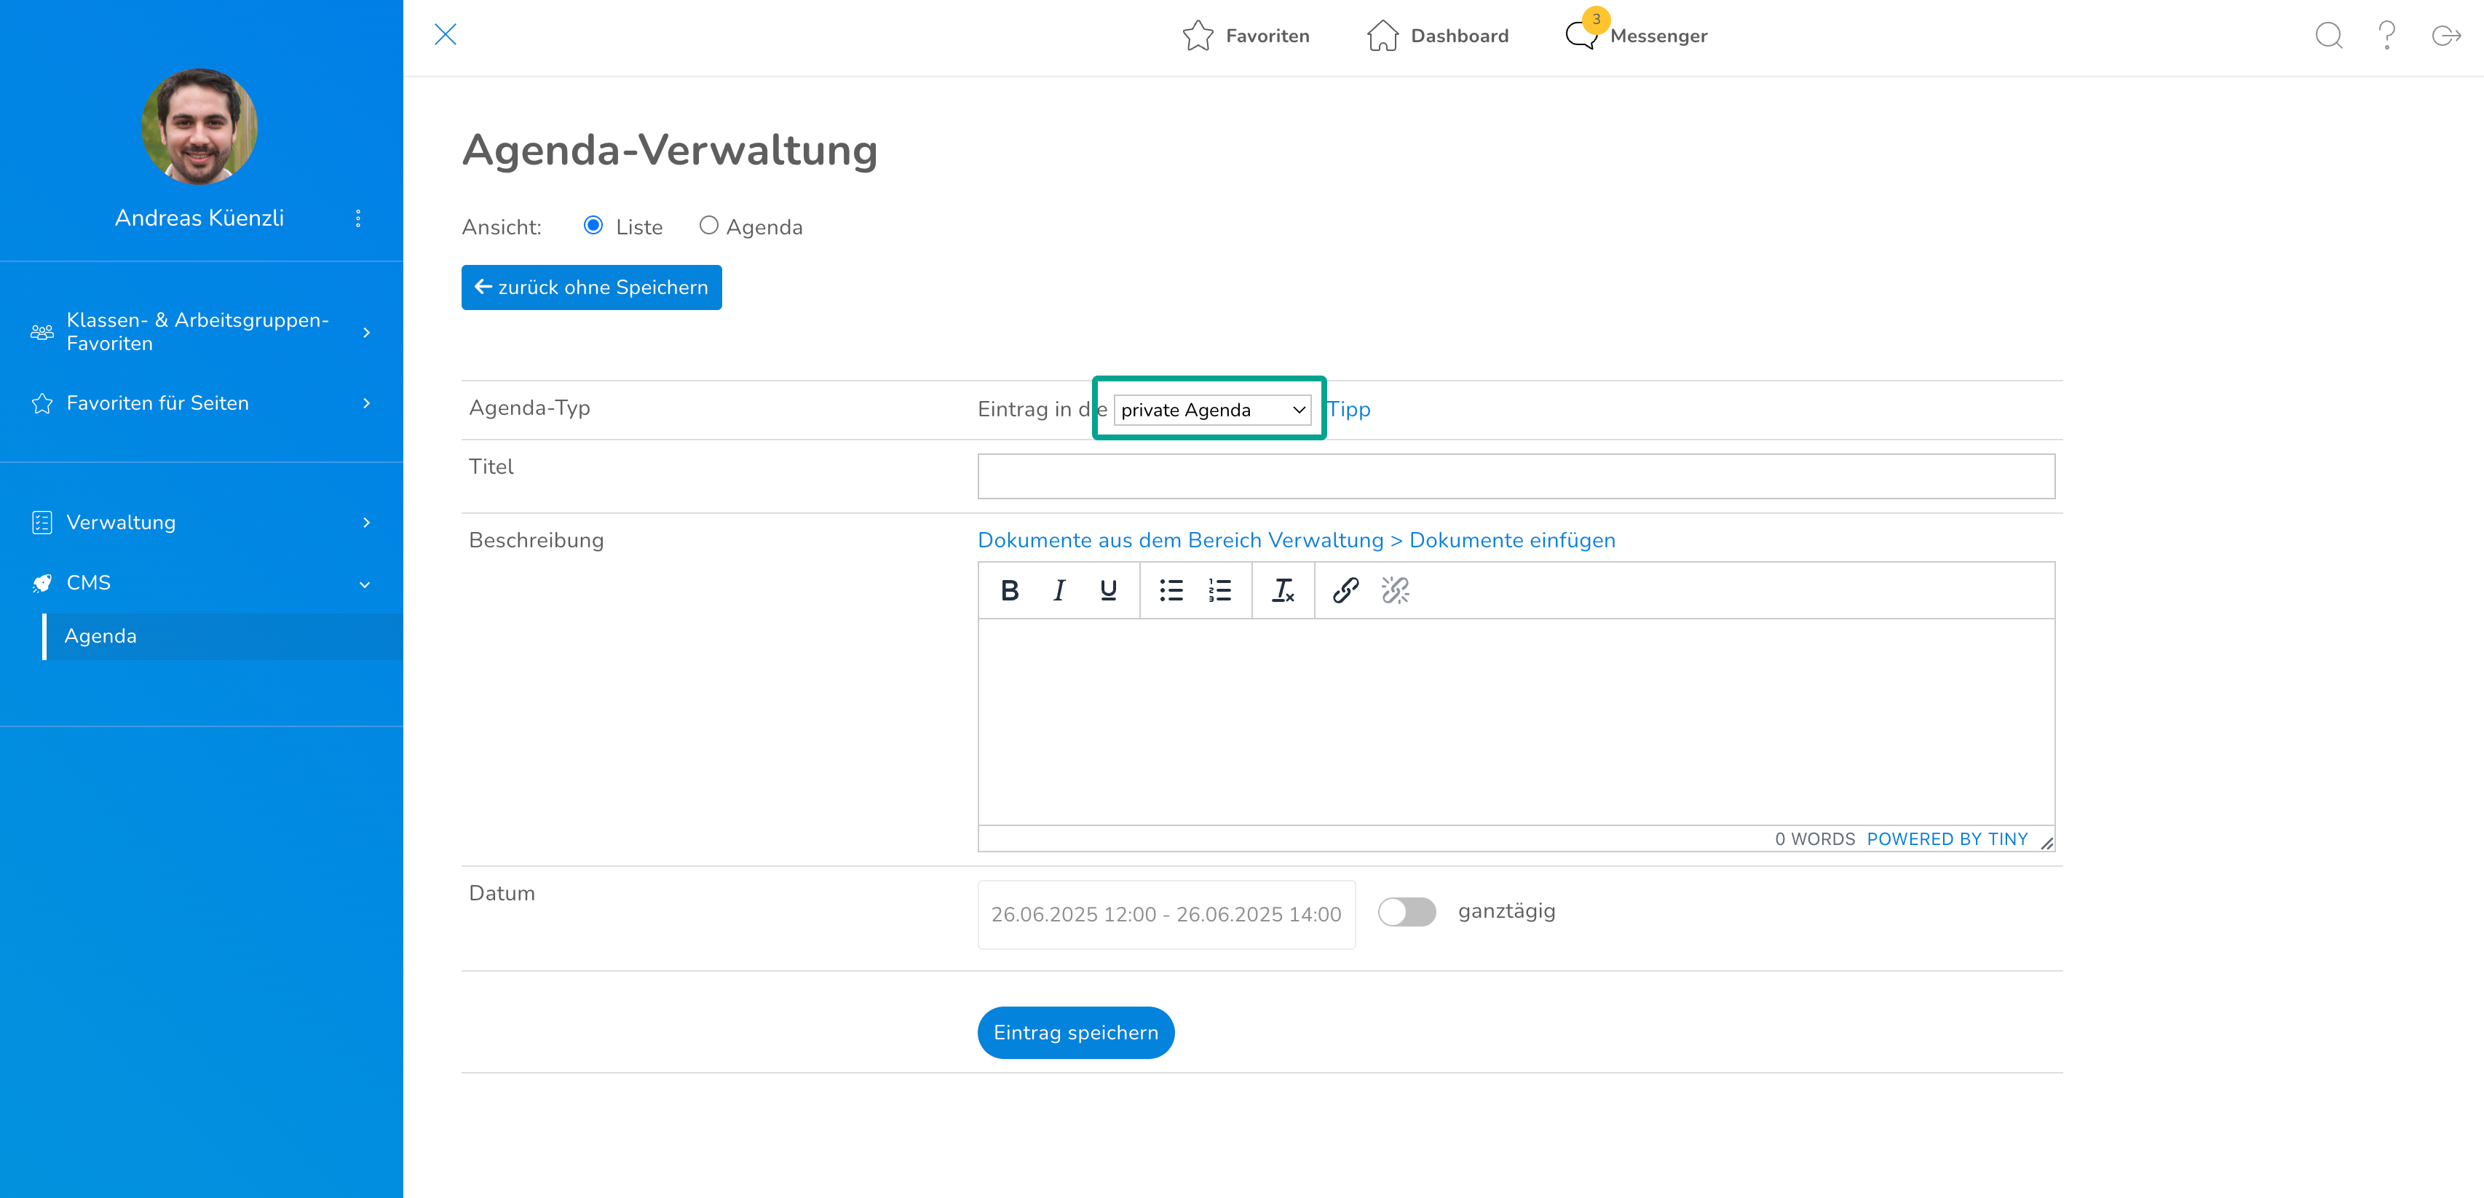The height and width of the screenshot is (1198, 2484).
Task: Select the Liste view radio button
Action: (593, 226)
